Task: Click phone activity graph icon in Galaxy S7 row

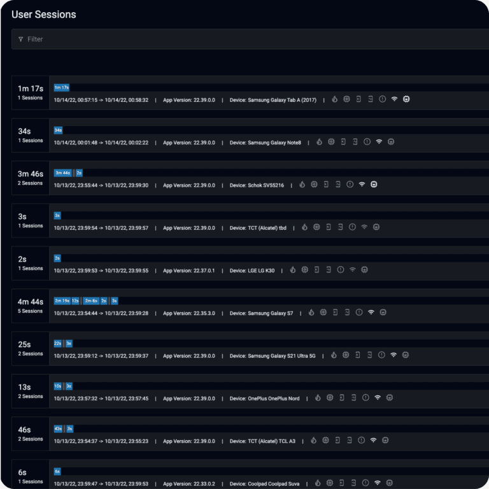Action: click(x=347, y=313)
